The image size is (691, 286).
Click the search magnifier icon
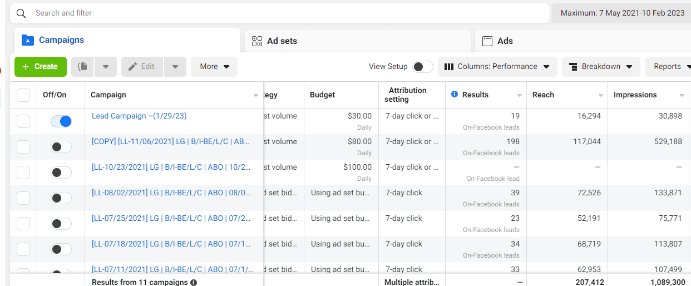[x=21, y=13]
